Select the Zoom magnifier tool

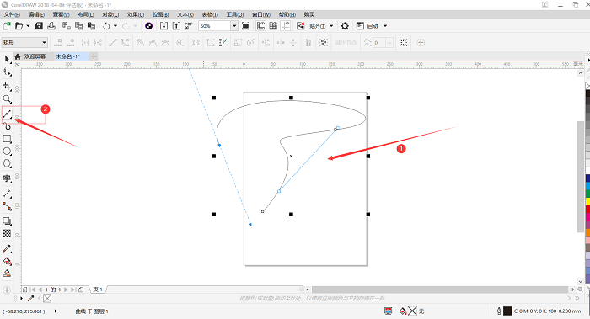click(7, 99)
